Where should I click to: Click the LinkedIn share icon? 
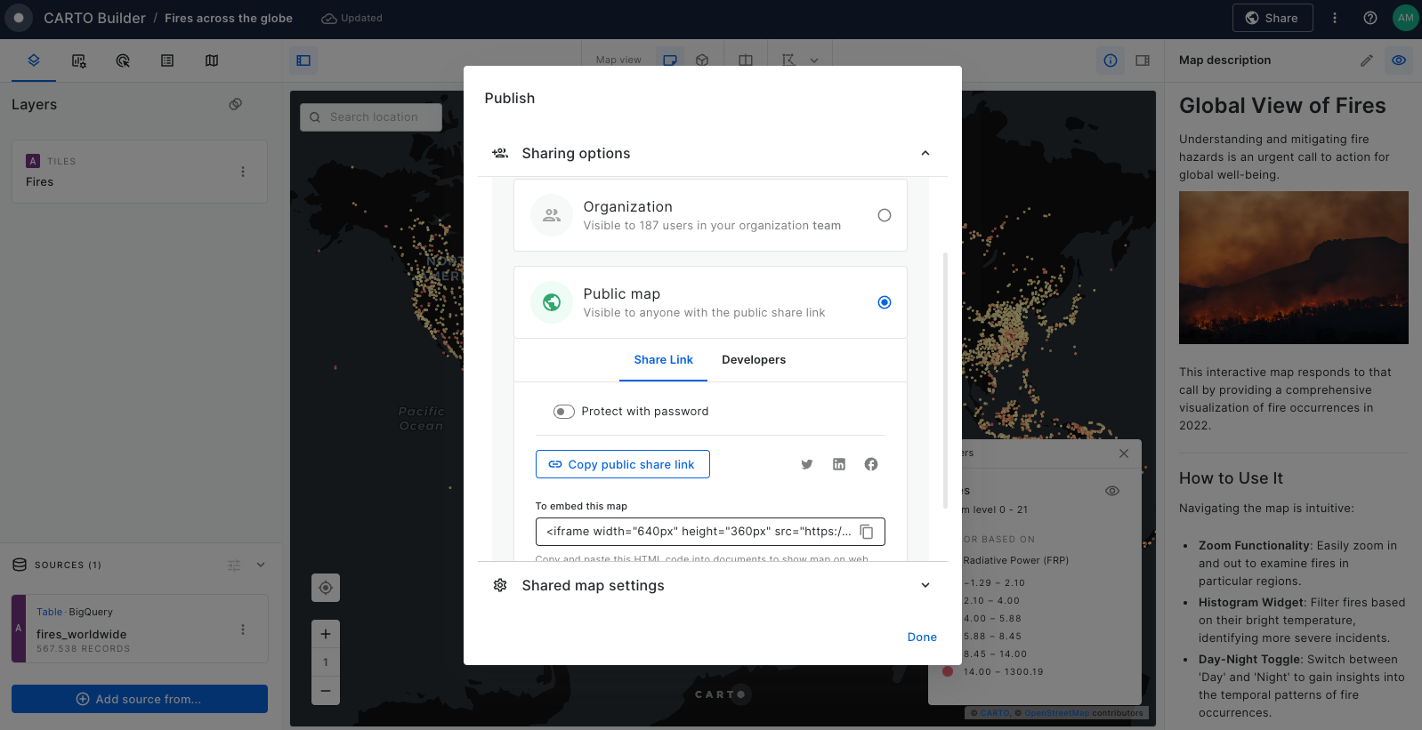(x=839, y=464)
